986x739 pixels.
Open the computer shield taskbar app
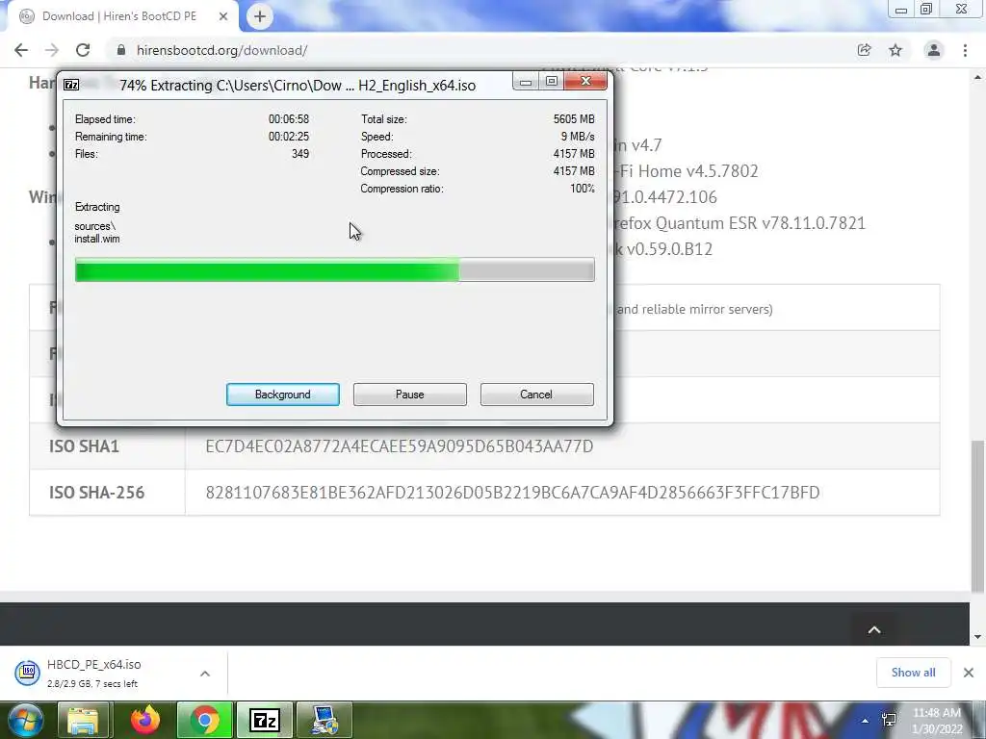click(x=324, y=720)
